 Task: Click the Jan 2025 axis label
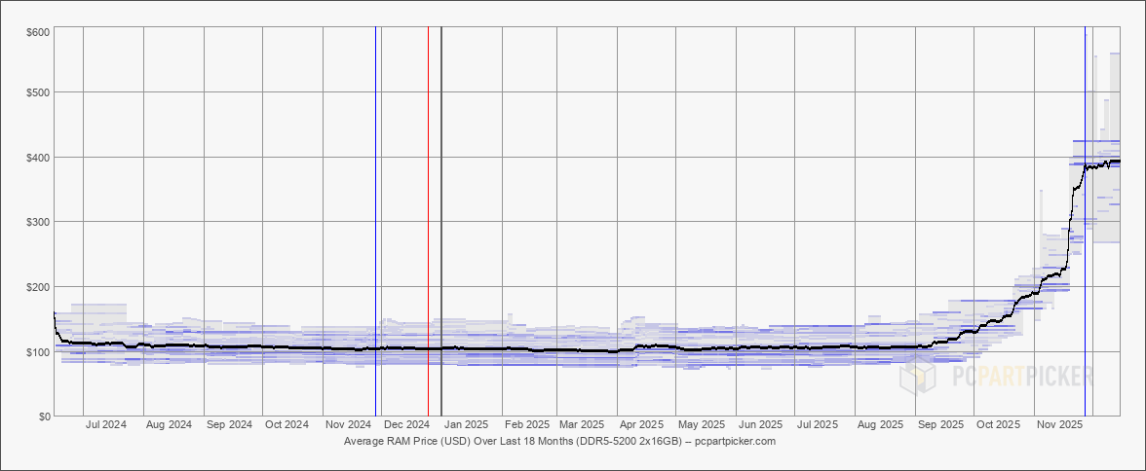click(466, 424)
